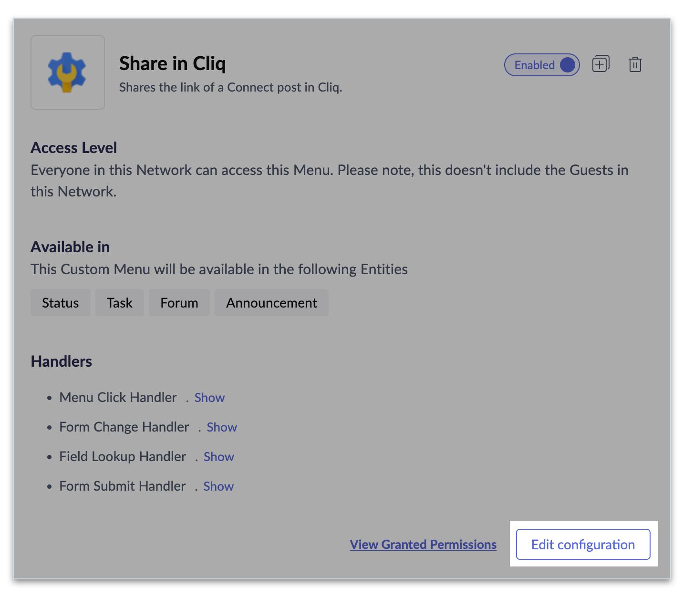Click the Form Submit Handler label
Screen dimensions: 683x597
[x=123, y=486]
